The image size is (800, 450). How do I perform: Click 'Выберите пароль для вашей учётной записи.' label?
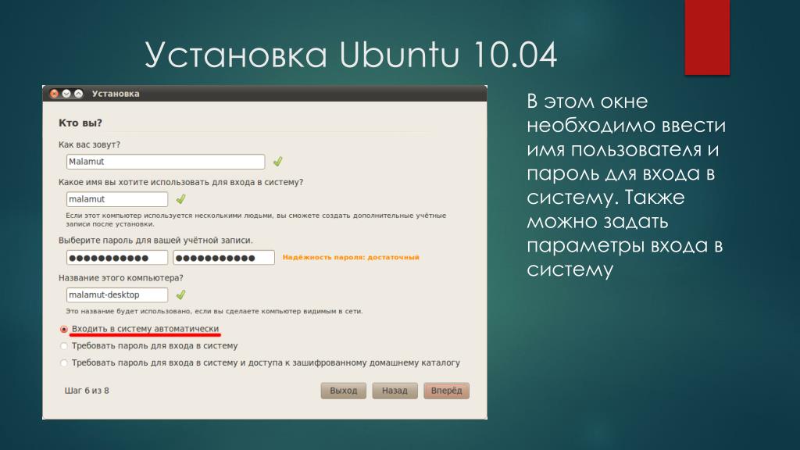[155, 241]
